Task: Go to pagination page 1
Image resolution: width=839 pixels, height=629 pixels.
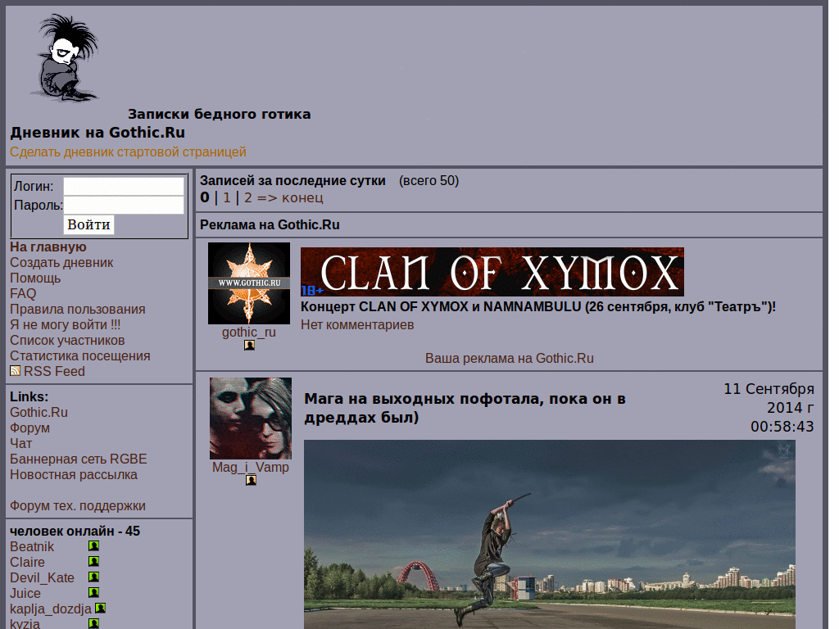Action: click(227, 198)
